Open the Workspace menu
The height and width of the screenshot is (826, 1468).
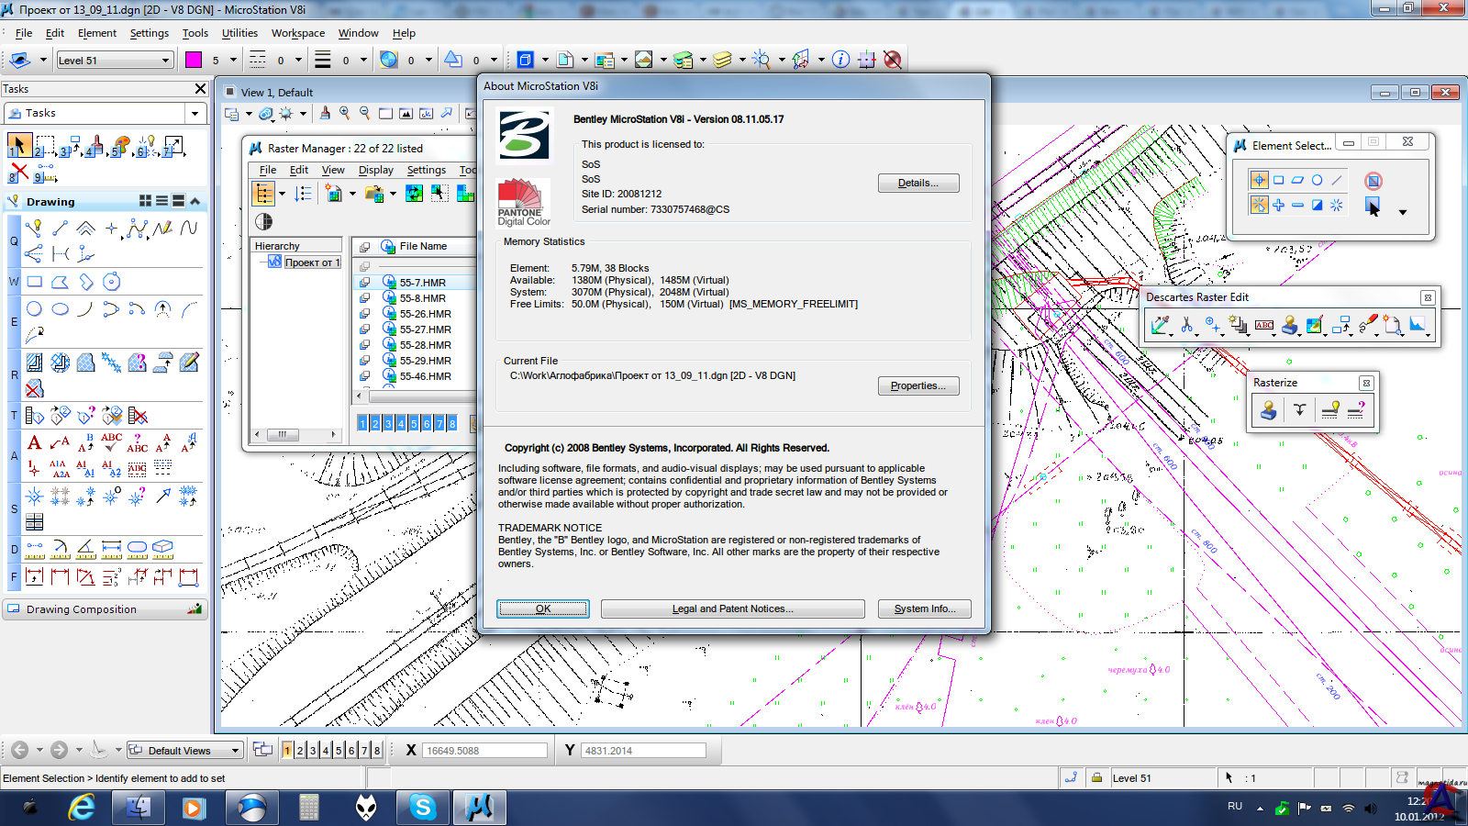click(x=297, y=33)
